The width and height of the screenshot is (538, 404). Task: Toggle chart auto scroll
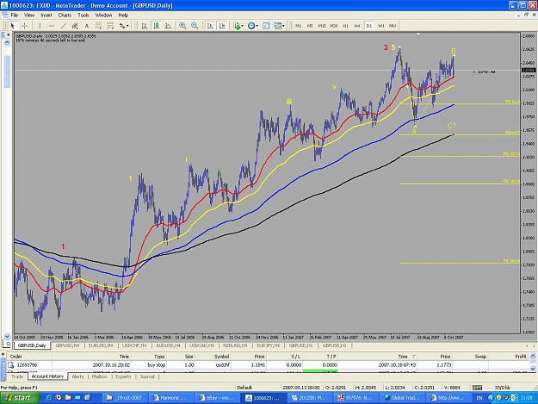click(x=210, y=26)
